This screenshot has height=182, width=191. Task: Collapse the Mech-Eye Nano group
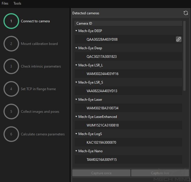76,151
